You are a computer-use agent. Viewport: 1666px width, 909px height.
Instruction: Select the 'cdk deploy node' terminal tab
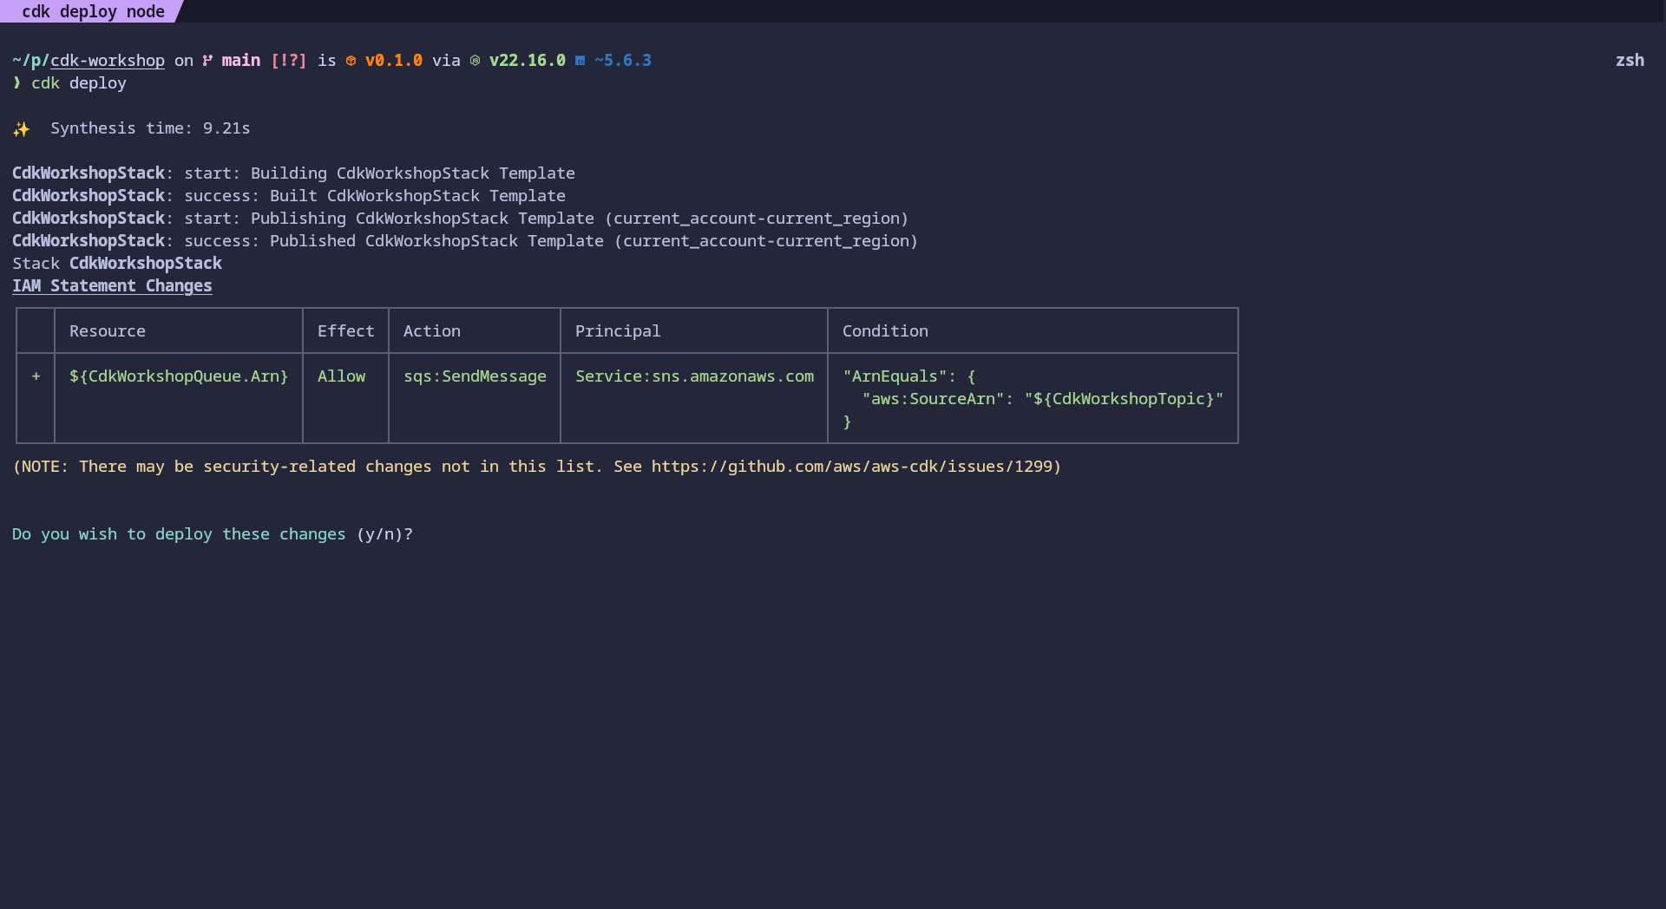pyautogui.click(x=92, y=11)
